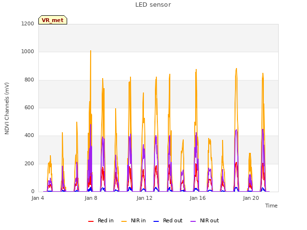Toggle the NIR in legend entry
Screen dimensions: 307x230
133,220
